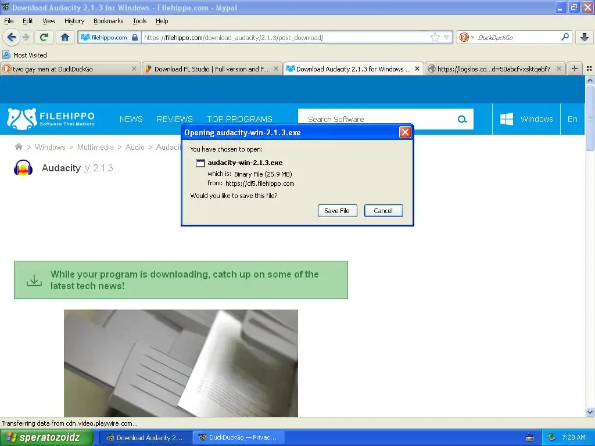The height and width of the screenshot is (446, 595).
Task: Click the Audacity headphones icon
Action: (x=23, y=168)
